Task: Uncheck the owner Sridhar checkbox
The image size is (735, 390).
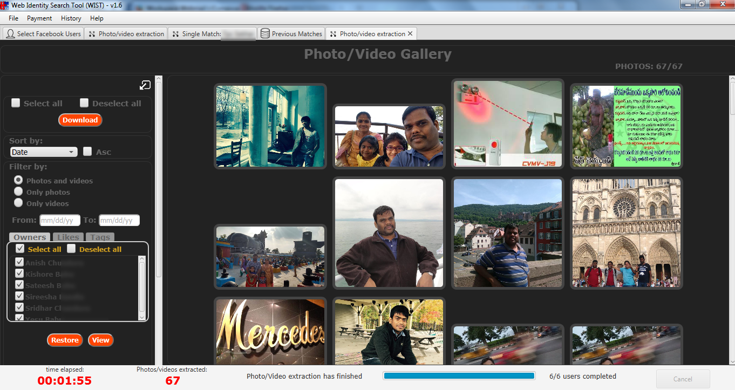Action: click(19, 307)
